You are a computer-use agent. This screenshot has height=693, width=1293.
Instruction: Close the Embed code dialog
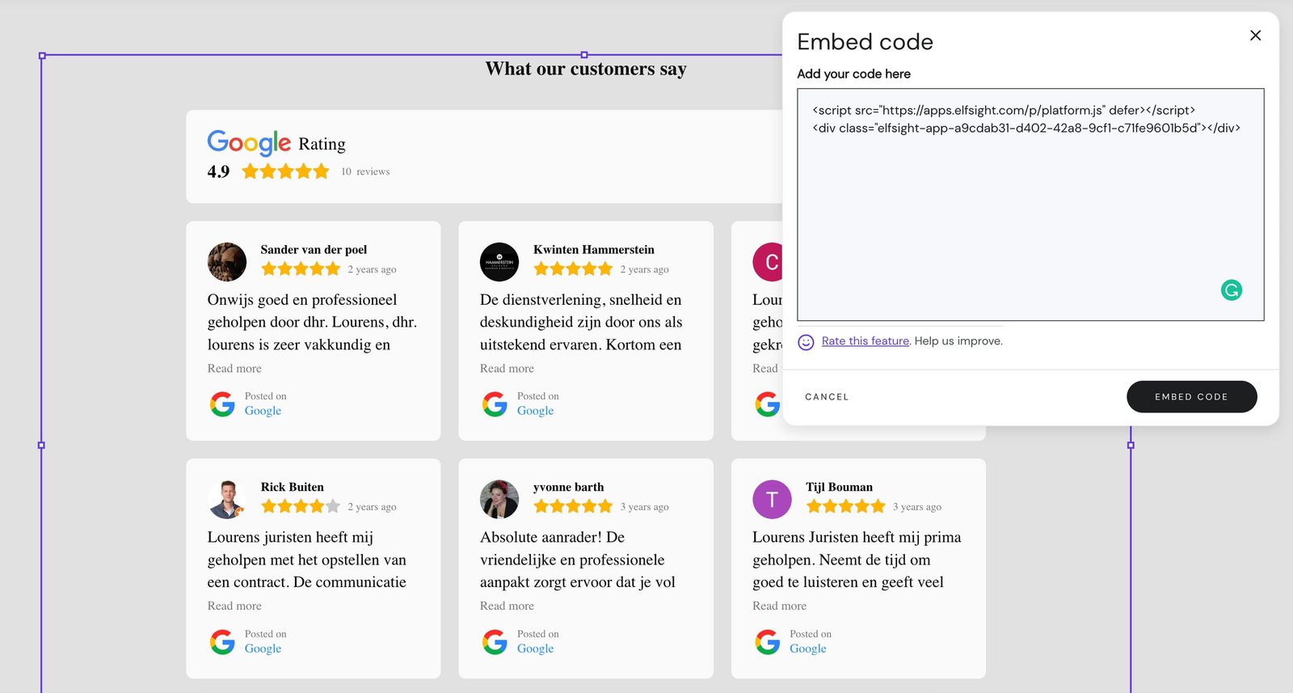pyautogui.click(x=1255, y=36)
